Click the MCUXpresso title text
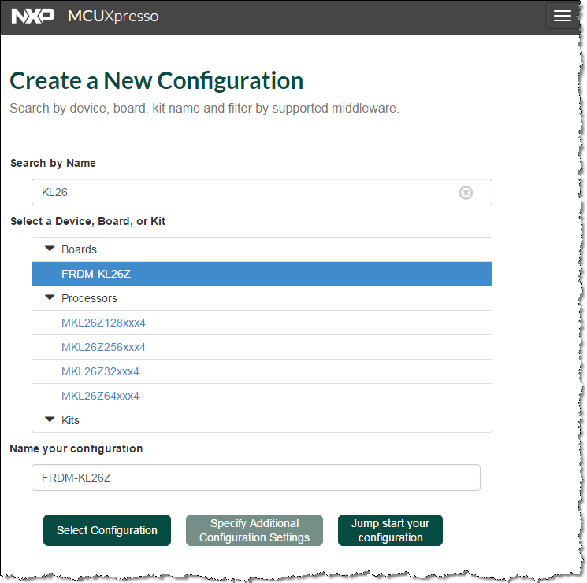Image resolution: width=587 pixels, height=583 pixels. click(113, 16)
